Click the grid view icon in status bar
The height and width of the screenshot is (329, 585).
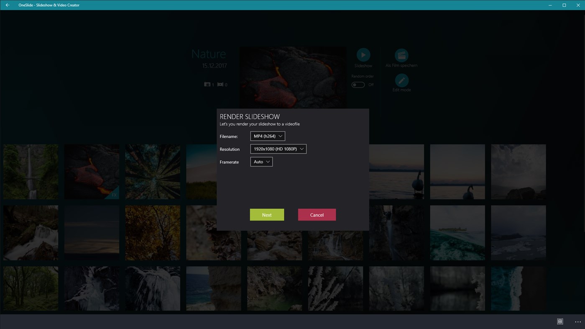[x=560, y=321]
